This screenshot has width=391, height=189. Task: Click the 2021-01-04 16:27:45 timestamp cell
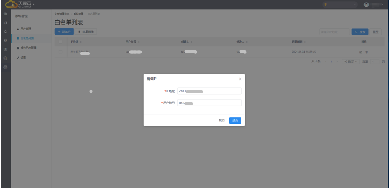pyautogui.click(x=304, y=52)
